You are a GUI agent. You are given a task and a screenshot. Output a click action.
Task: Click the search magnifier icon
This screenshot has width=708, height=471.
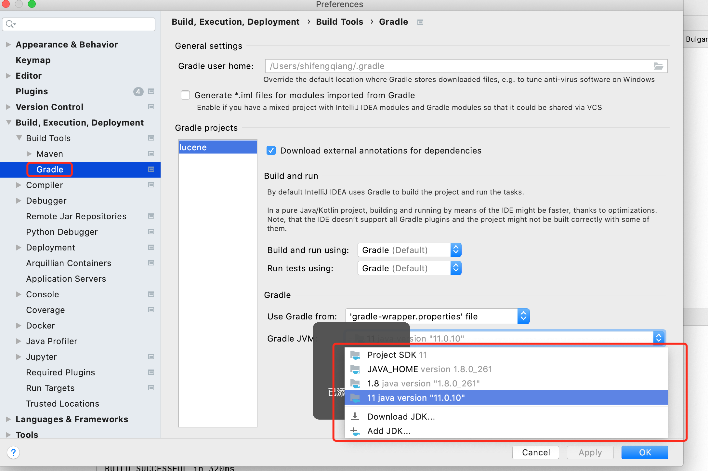point(10,24)
